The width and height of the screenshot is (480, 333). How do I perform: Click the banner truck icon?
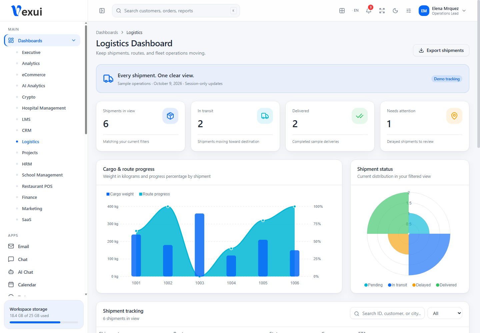point(108,79)
